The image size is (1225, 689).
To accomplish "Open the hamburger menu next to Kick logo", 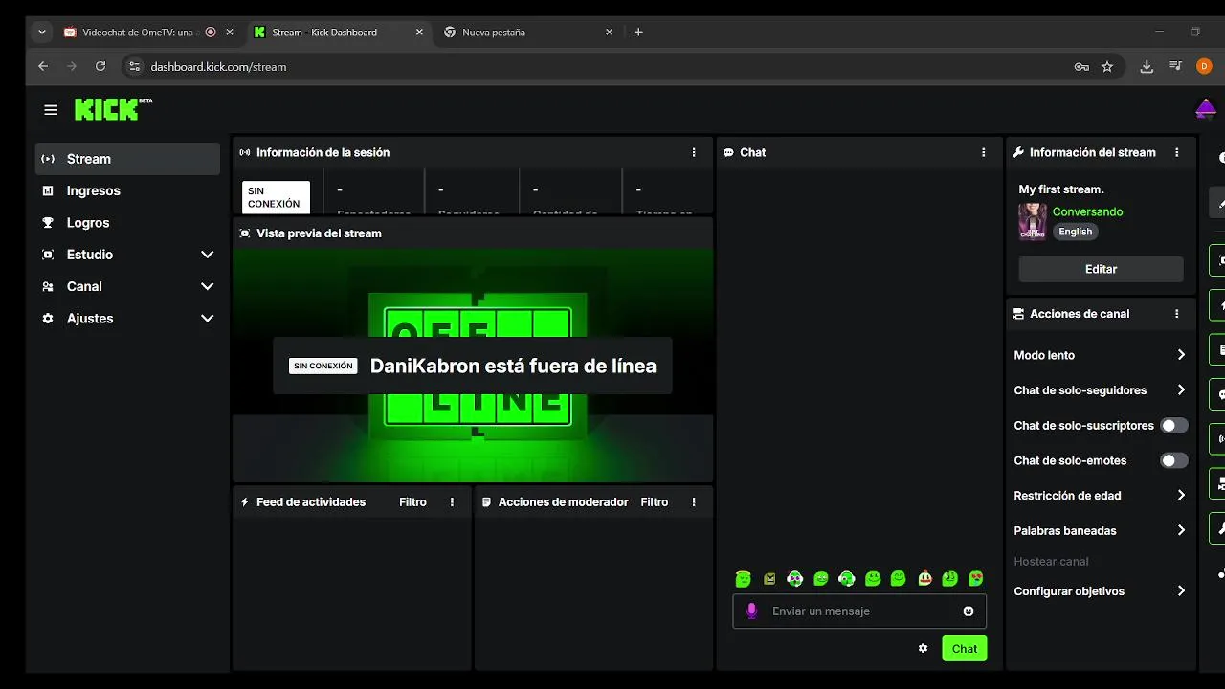I will (51, 110).
